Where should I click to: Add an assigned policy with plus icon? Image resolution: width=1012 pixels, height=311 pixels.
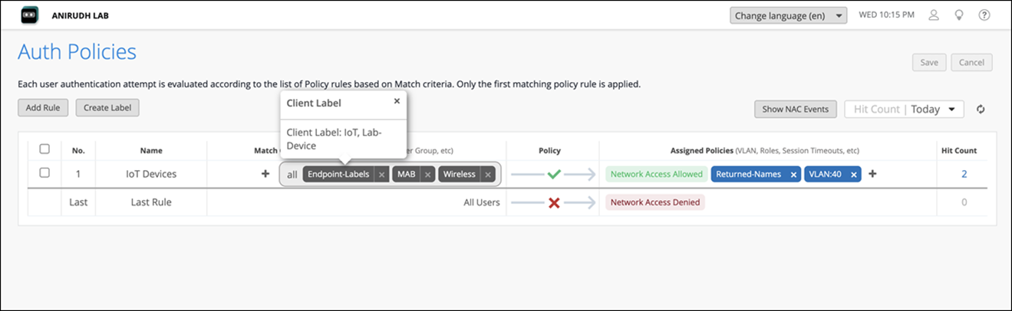pyautogui.click(x=872, y=174)
